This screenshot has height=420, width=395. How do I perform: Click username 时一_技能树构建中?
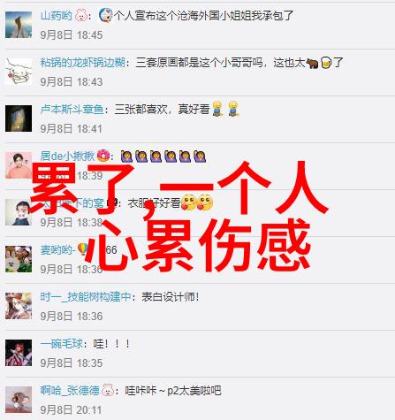86,297
